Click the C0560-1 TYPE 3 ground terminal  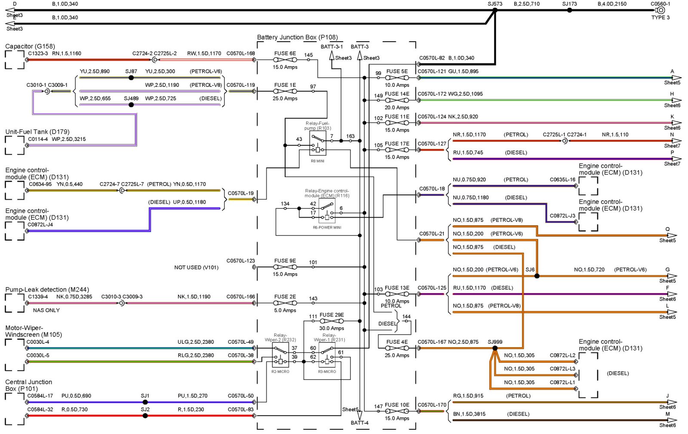661,10
